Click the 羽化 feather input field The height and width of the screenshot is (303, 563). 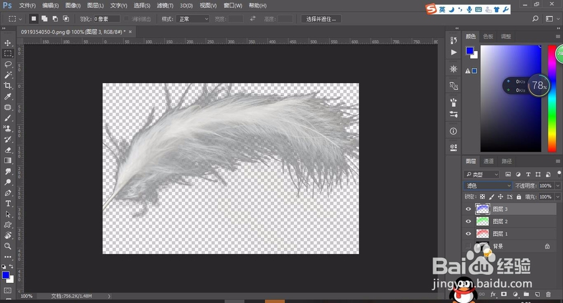click(x=106, y=19)
